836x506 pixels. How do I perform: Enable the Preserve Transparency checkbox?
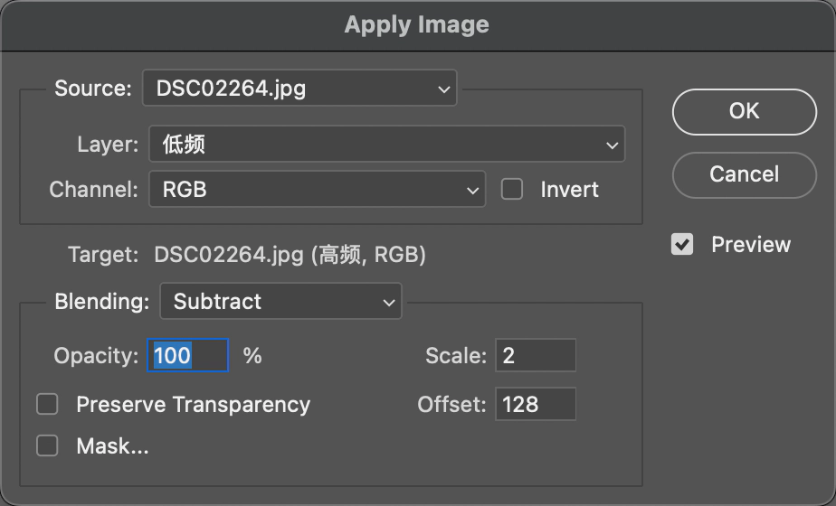tap(47, 404)
